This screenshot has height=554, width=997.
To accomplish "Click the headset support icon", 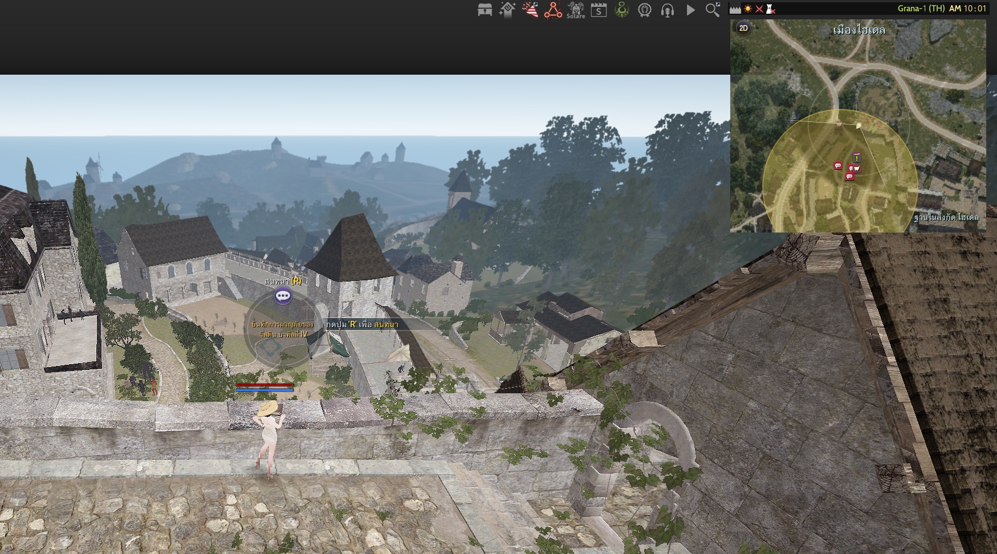I will (x=668, y=10).
